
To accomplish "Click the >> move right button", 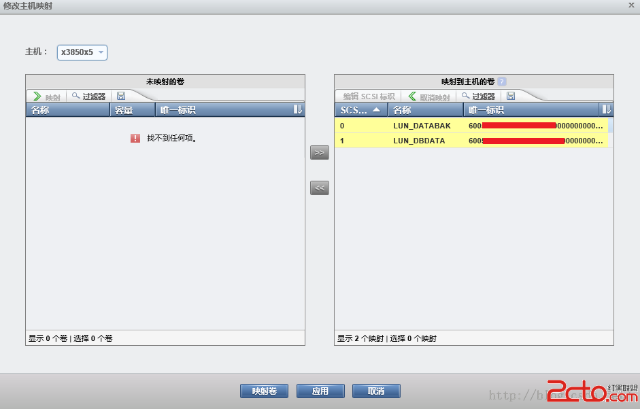I will tap(320, 152).
